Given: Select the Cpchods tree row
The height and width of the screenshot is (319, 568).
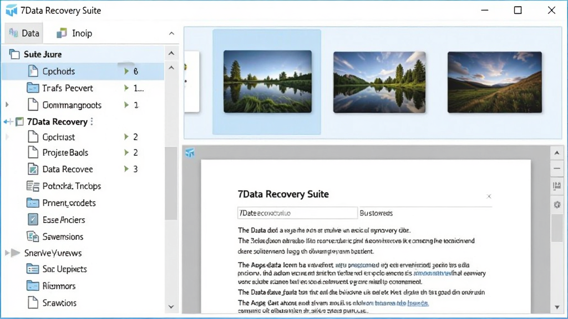Looking at the screenshot, I should point(83,71).
